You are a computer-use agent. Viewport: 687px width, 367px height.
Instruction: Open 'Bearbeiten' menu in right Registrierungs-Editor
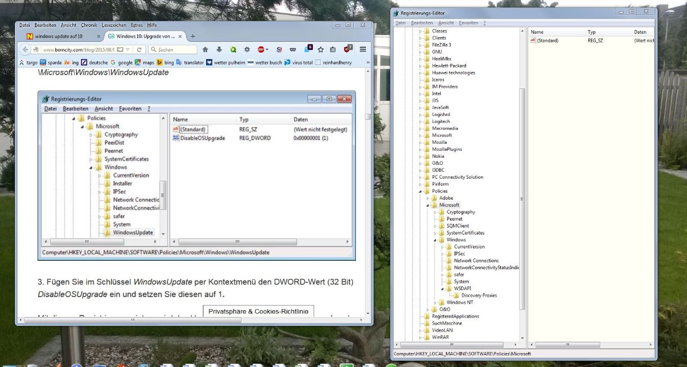point(422,23)
